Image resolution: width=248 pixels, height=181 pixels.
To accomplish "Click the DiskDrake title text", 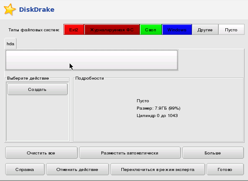I will 37,10.
